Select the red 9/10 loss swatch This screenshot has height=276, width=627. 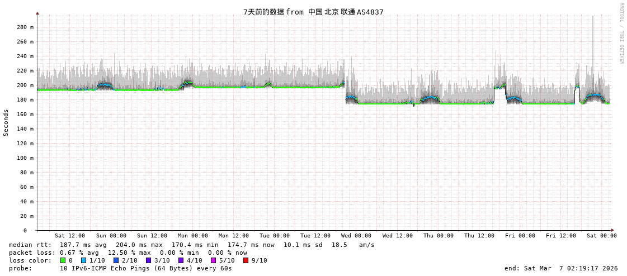tap(246, 260)
